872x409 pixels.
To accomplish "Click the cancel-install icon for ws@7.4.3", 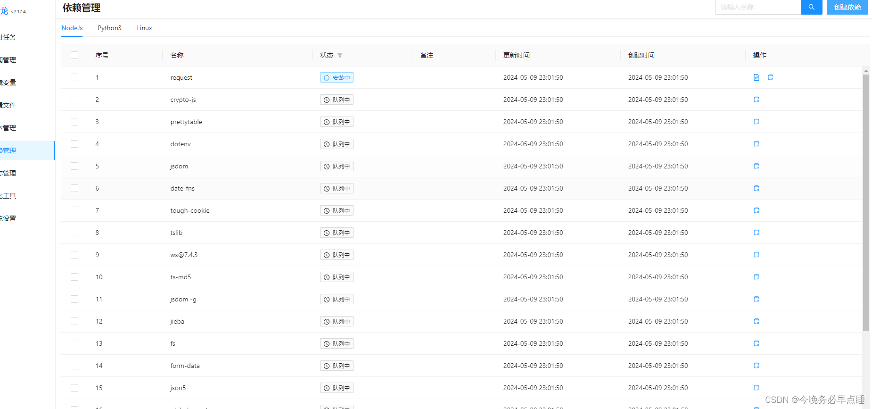I will [x=756, y=255].
